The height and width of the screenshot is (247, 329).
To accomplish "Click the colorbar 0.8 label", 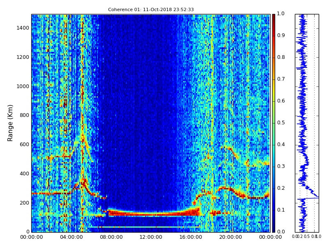I will coord(281,57).
